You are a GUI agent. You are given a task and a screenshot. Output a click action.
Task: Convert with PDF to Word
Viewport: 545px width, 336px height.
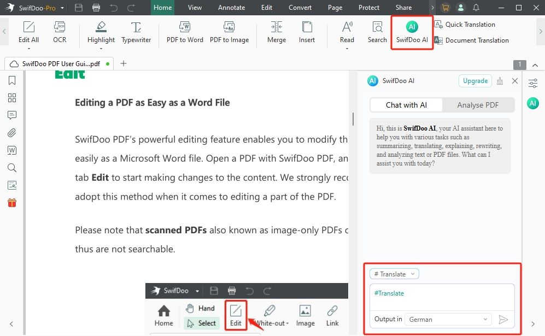[185, 32]
